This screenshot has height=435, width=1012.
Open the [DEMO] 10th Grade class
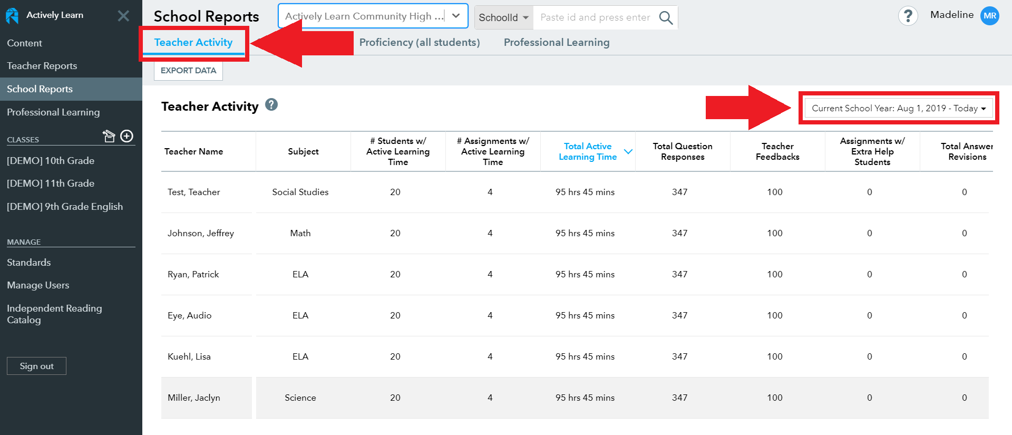pos(51,161)
